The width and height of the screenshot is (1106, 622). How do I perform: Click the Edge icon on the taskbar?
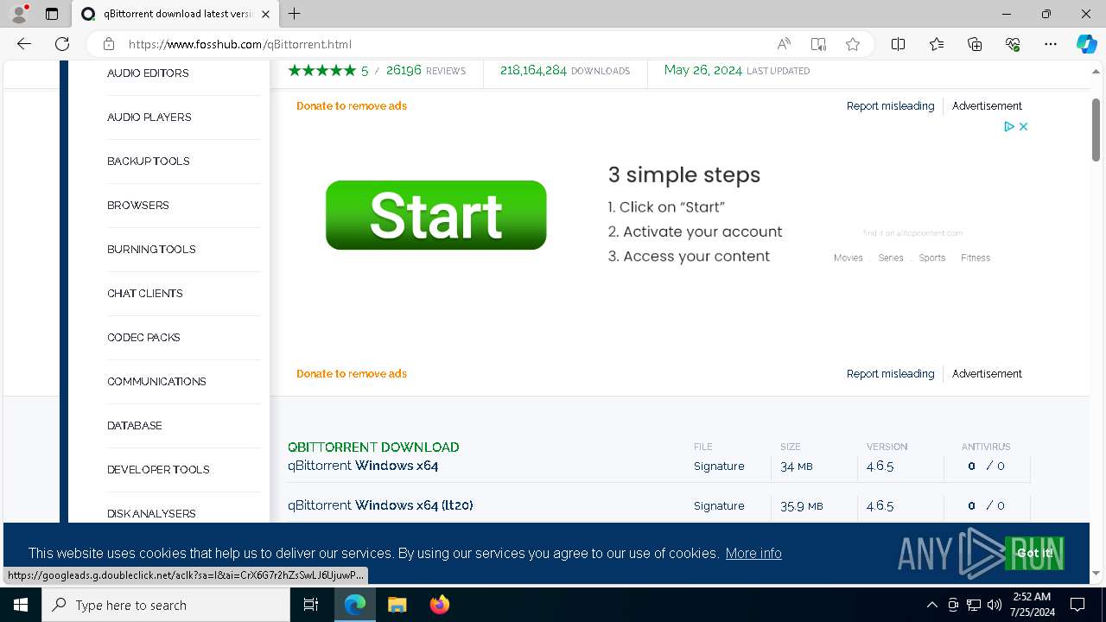pos(355,605)
